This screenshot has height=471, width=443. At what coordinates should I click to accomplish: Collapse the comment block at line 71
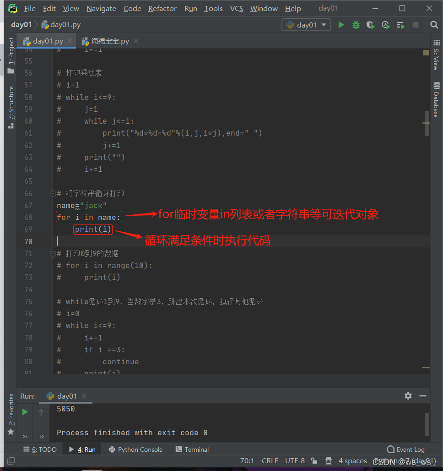[x=53, y=254]
